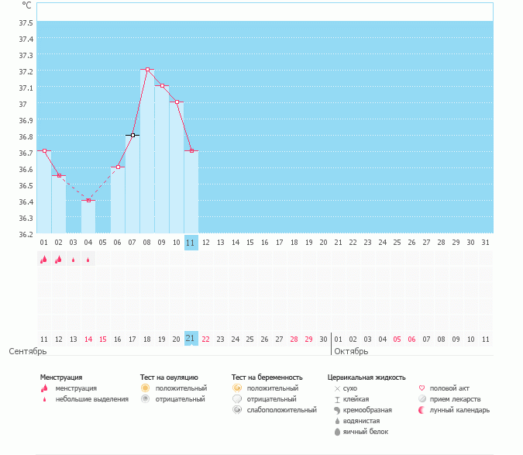The height and width of the screenshot is (455, 523).
Task: Click the heart icon for intercourse
Action: [421, 388]
